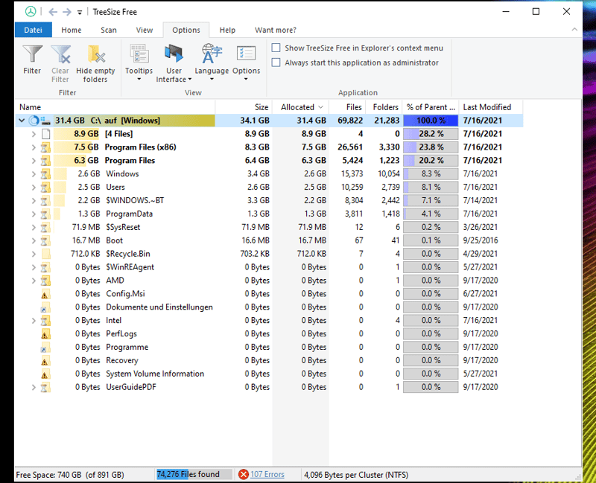Click the Forward arrow in title bar
This screenshot has width=596, height=483.
pyautogui.click(x=67, y=12)
